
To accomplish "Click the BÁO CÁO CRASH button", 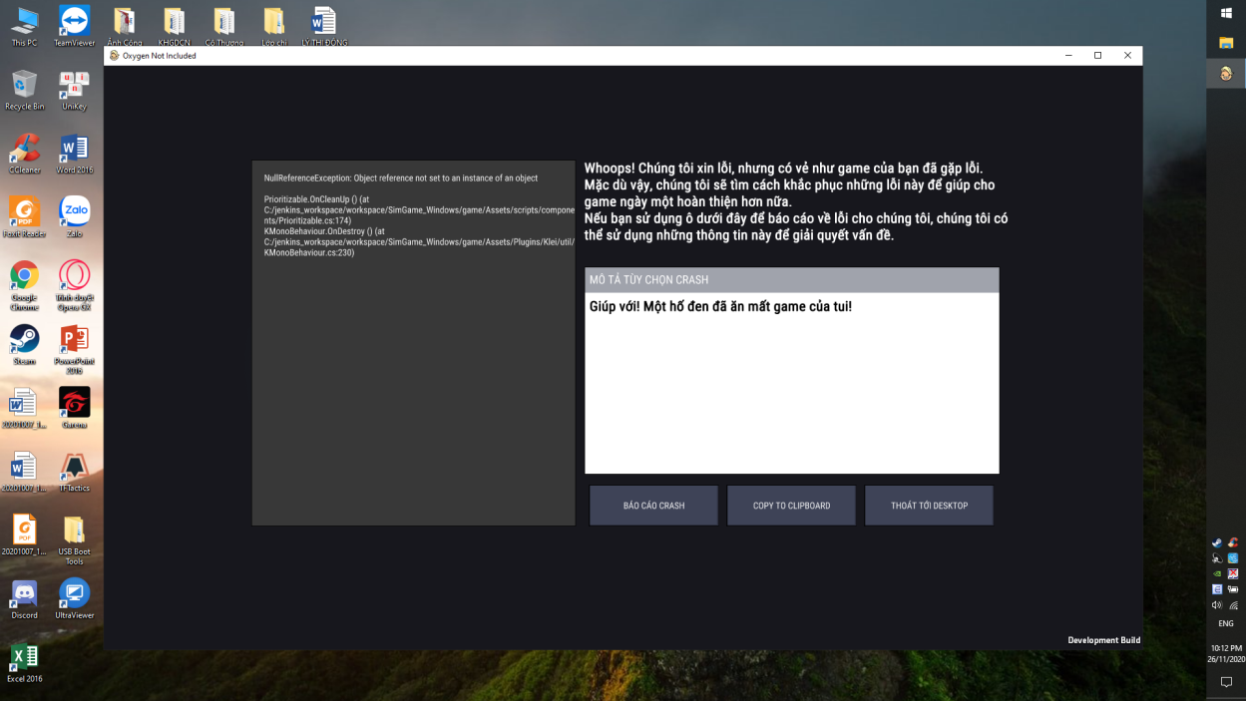I will point(653,506).
